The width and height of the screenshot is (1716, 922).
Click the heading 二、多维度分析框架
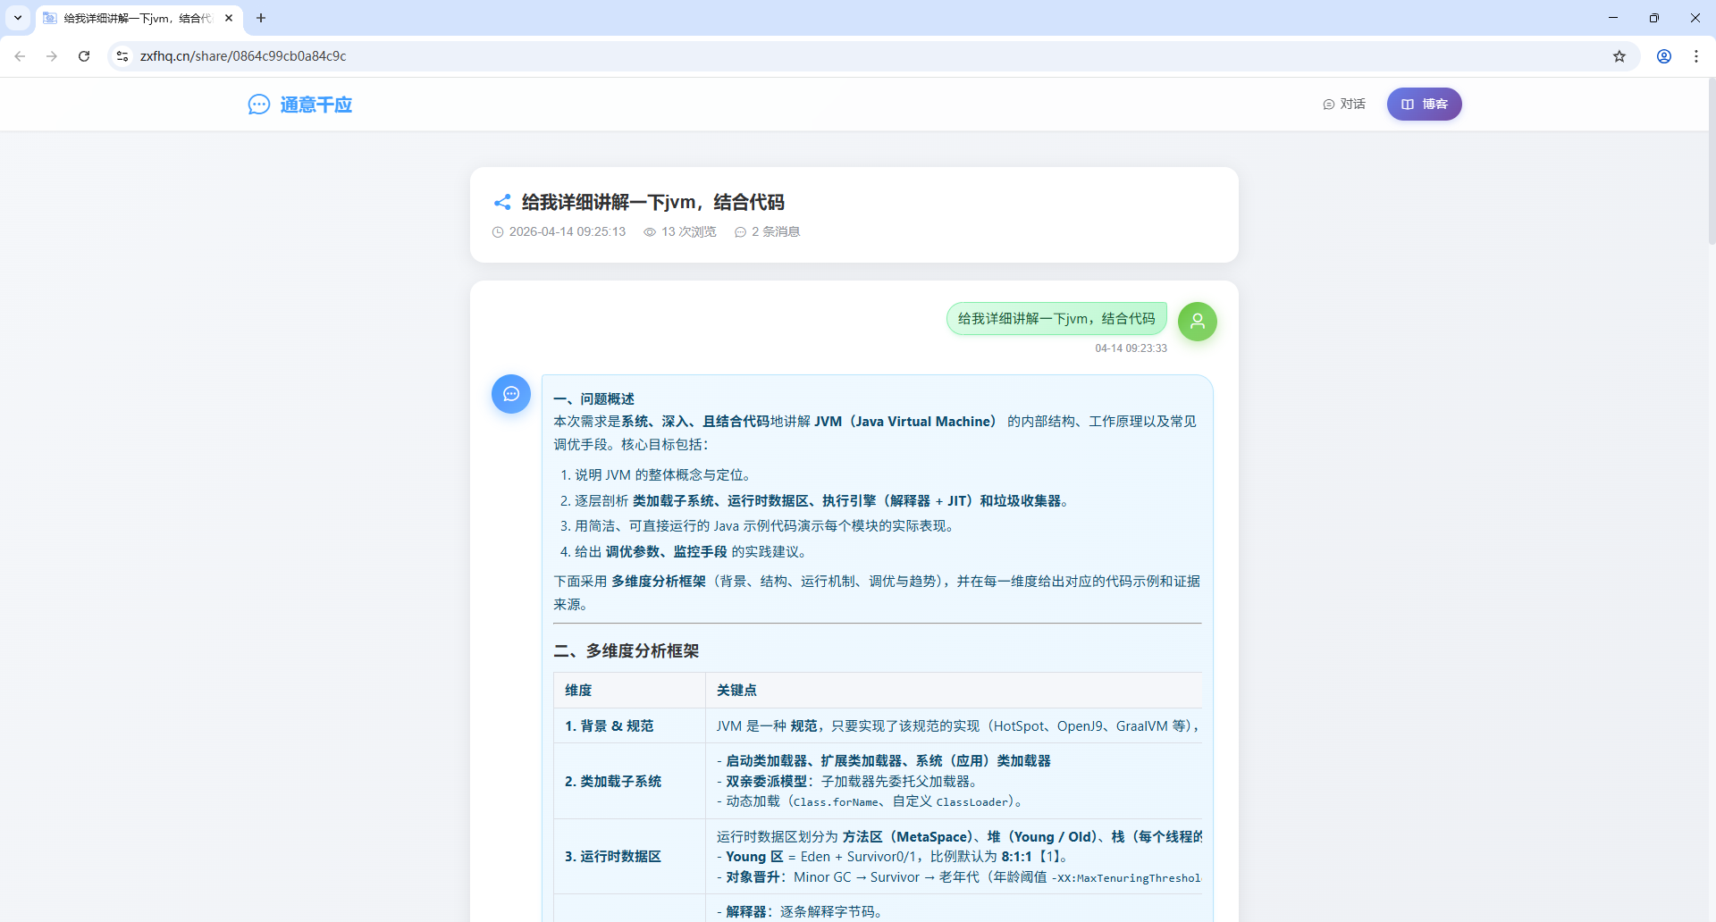[627, 651]
